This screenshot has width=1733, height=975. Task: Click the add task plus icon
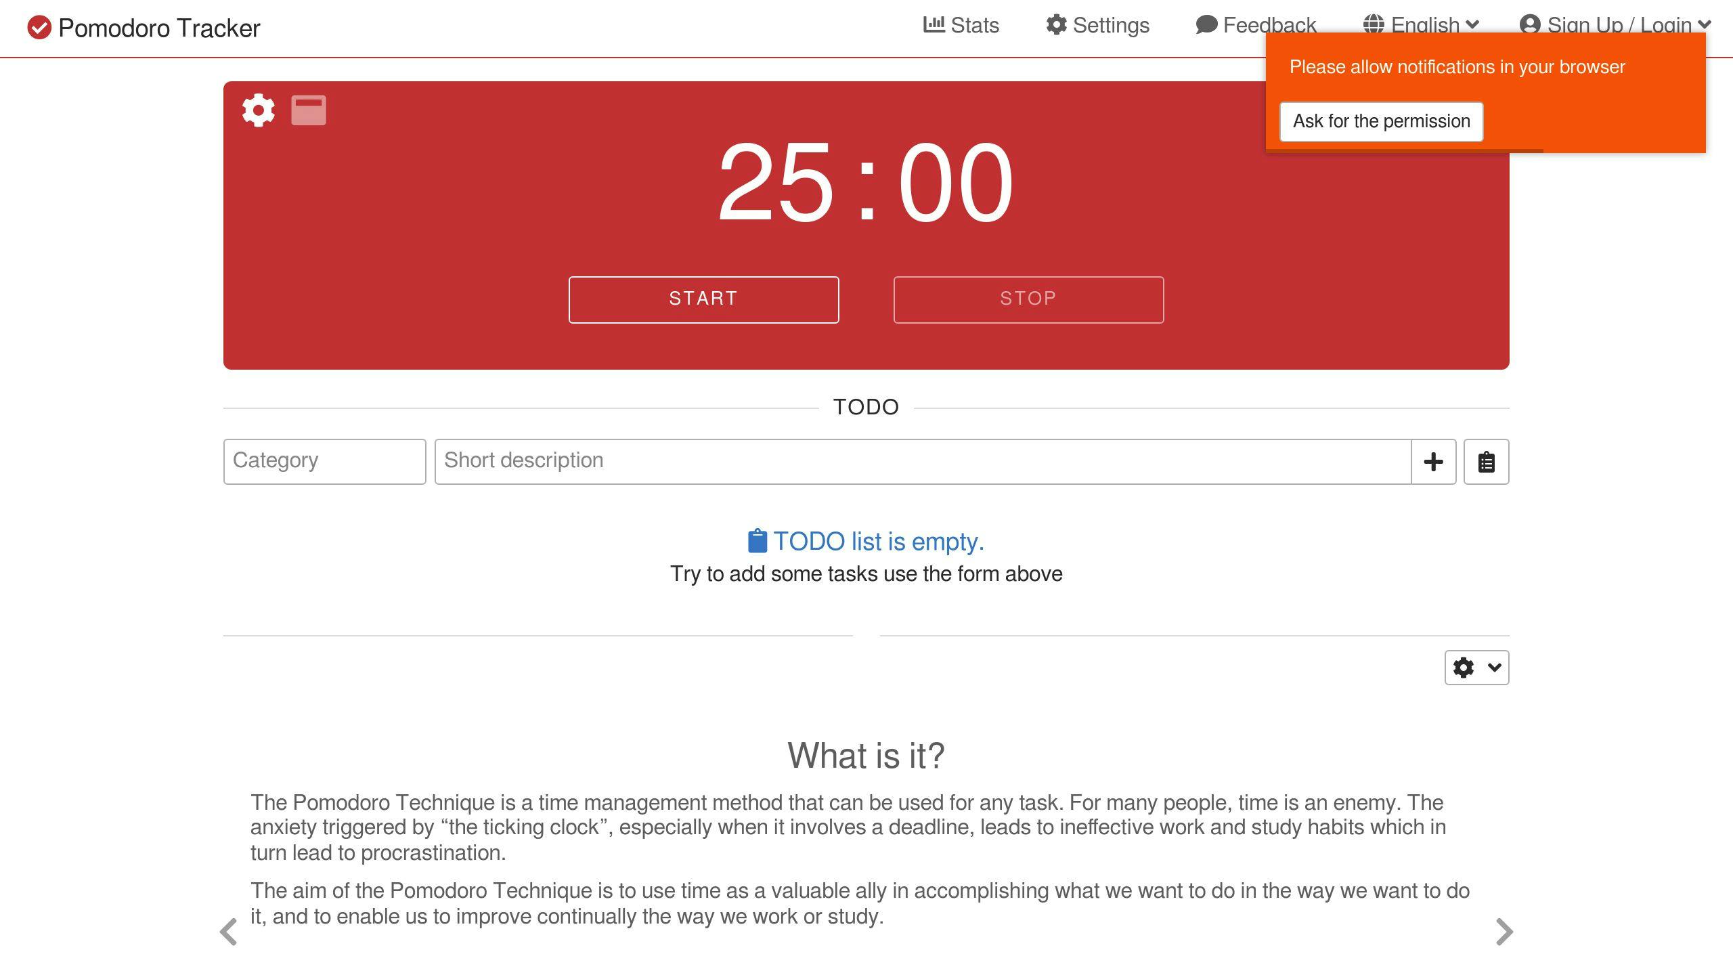point(1433,460)
